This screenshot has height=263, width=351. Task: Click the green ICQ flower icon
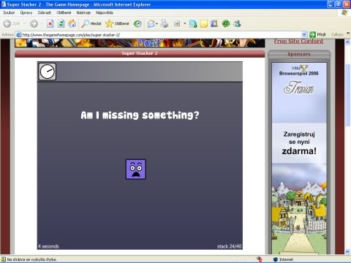tap(226, 23)
